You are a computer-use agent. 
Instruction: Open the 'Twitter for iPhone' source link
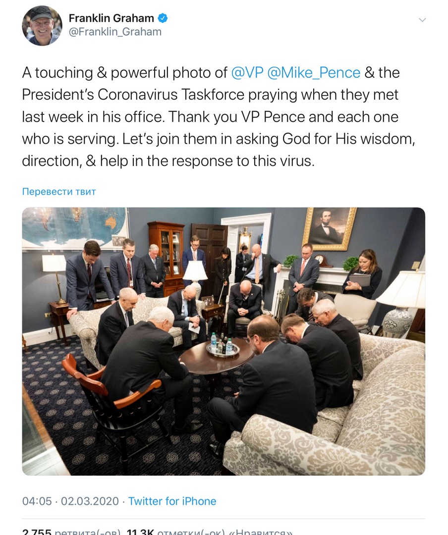coord(172,501)
